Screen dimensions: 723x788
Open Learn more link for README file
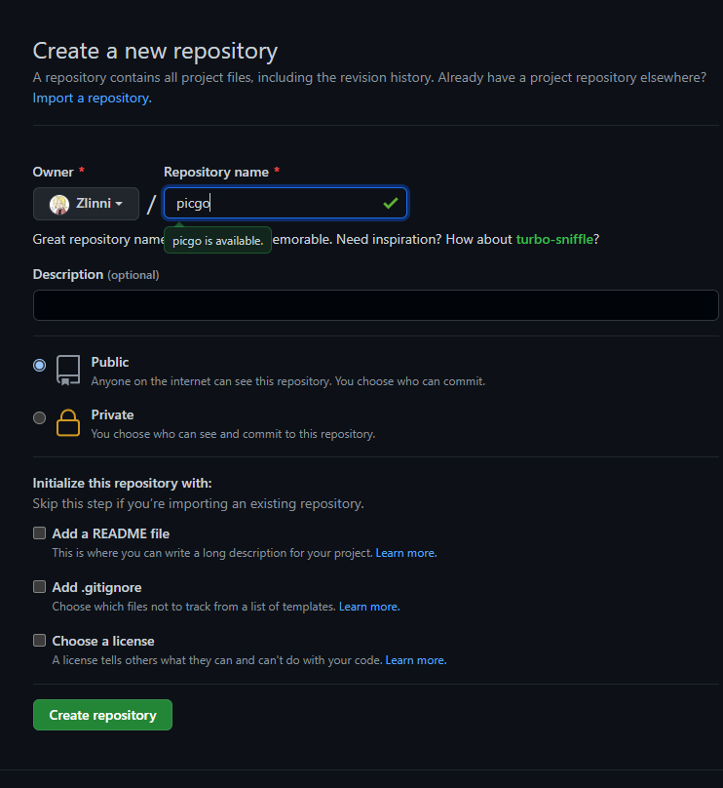(406, 553)
